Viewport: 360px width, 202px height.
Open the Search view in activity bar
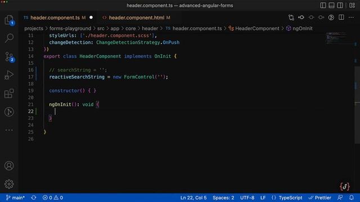(9, 38)
